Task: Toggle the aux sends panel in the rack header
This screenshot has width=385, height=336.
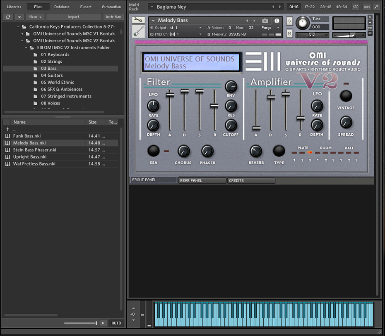Action: tap(367, 7)
